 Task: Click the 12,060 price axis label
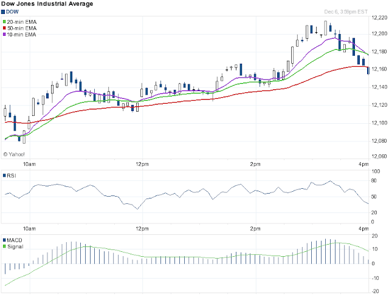click(379, 156)
